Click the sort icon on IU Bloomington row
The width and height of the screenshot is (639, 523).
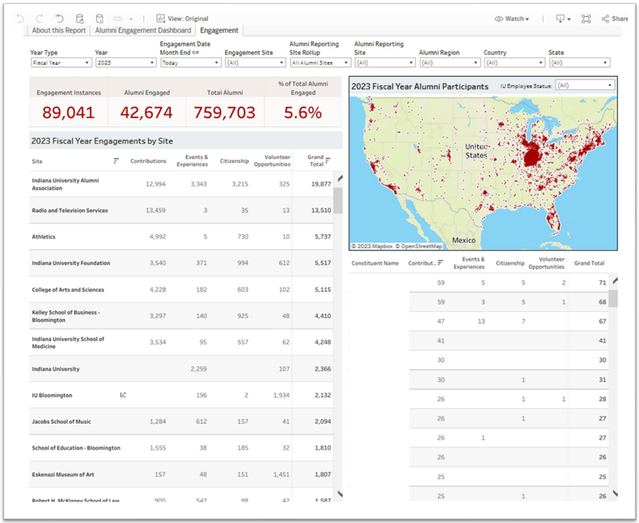pyautogui.click(x=123, y=395)
